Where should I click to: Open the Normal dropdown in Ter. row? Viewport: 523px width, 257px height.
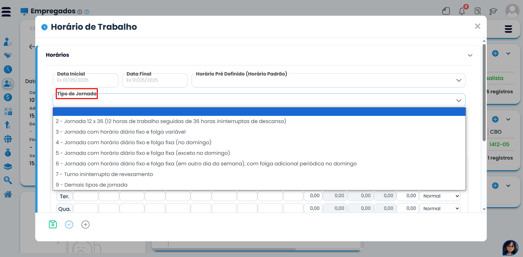click(x=440, y=196)
